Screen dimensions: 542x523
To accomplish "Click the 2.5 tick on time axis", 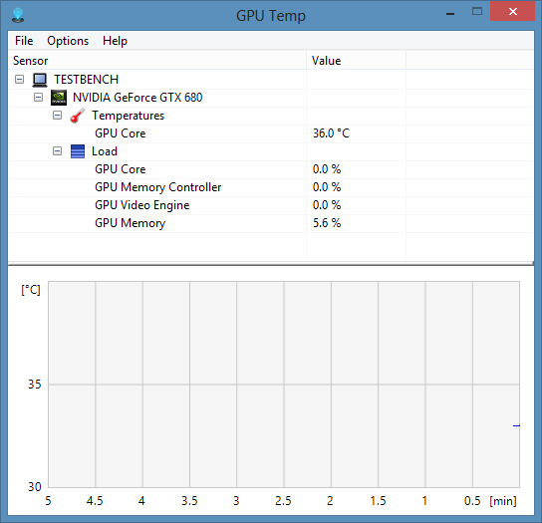I will point(283,500).
